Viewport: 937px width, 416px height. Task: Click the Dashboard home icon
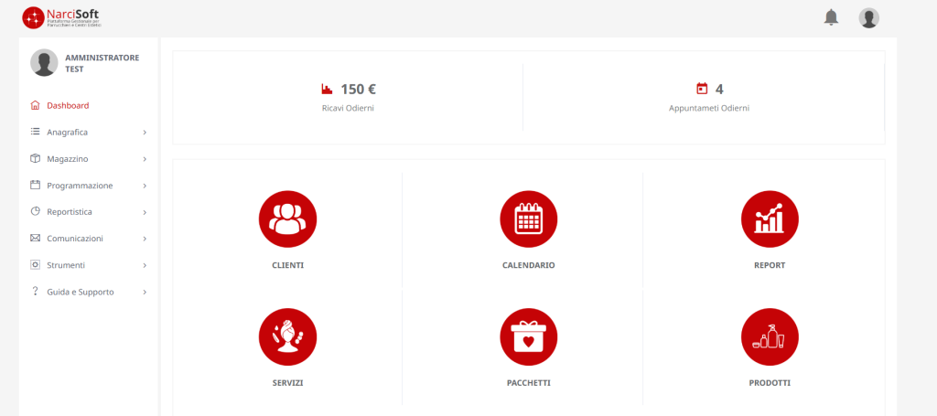(x=35, y=106)
